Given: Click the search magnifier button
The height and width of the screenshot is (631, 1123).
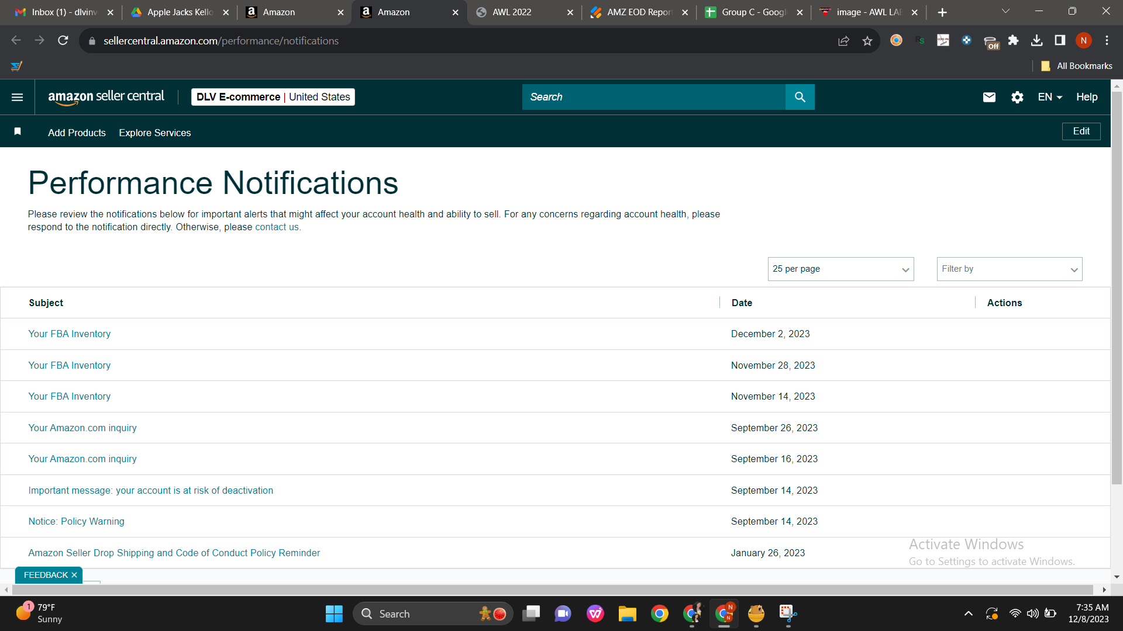Looking at the screenshot, I should point(800,97).
